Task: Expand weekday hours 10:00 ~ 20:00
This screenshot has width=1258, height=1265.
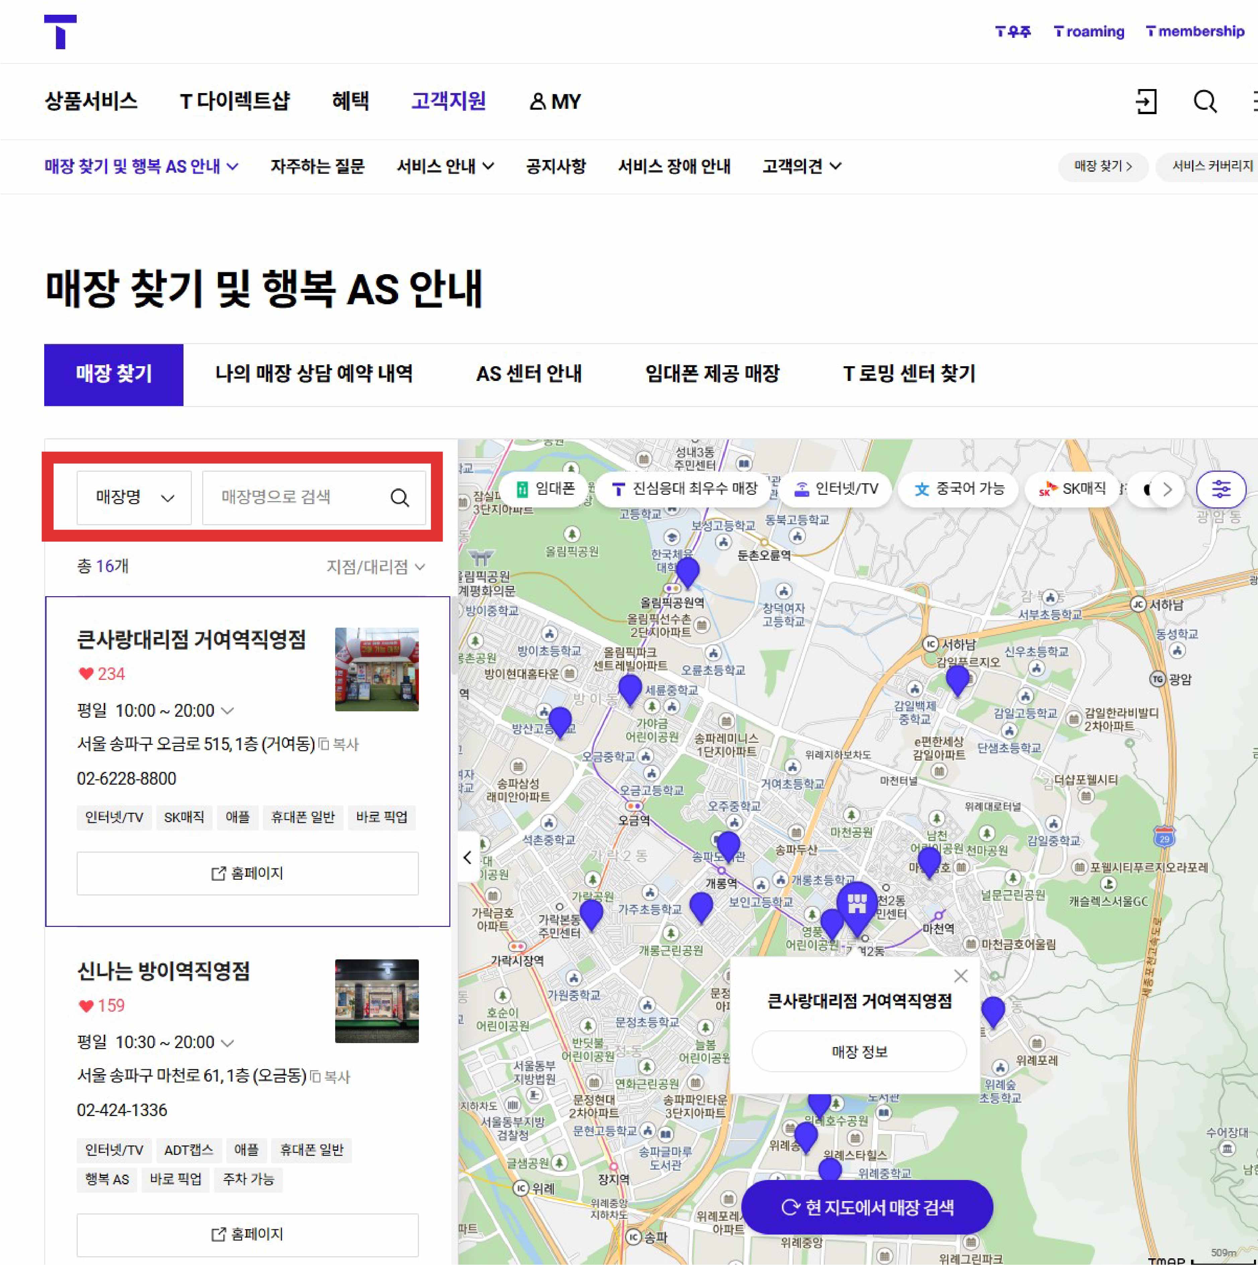Action: click(x=227, y=710)
